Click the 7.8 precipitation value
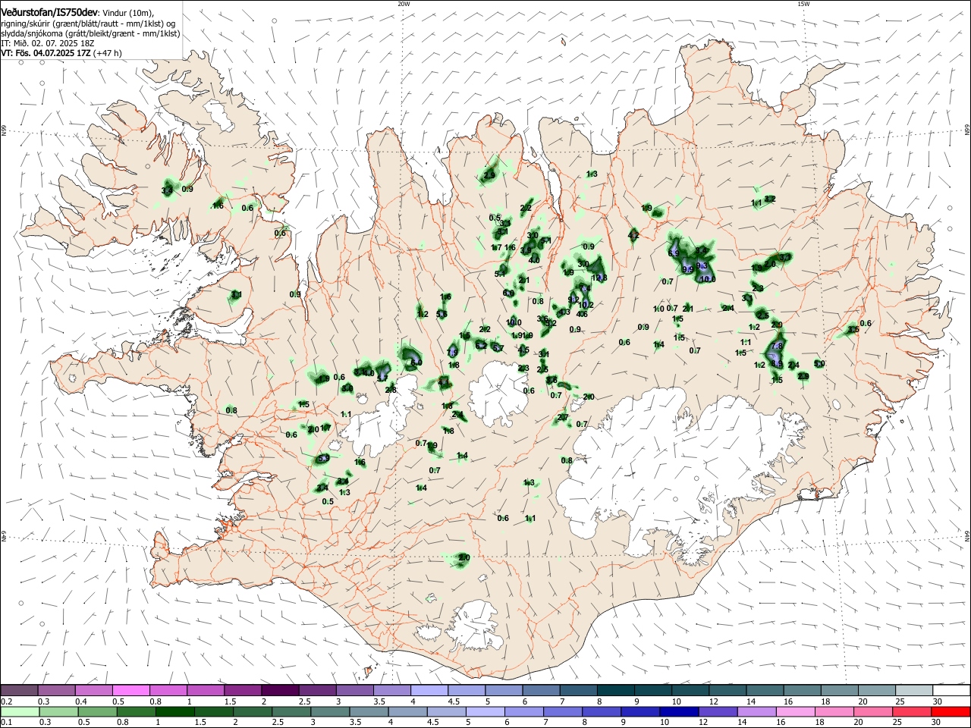Viewport: 971px width, 728px height. [776, 346]
